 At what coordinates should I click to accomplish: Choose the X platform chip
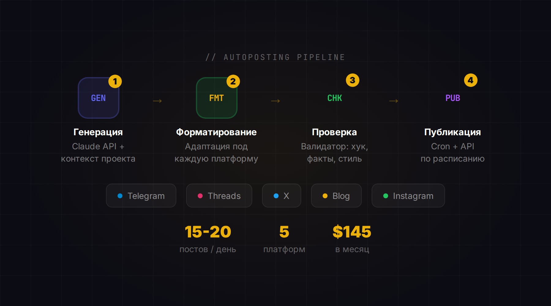click(x=282, y=196)
